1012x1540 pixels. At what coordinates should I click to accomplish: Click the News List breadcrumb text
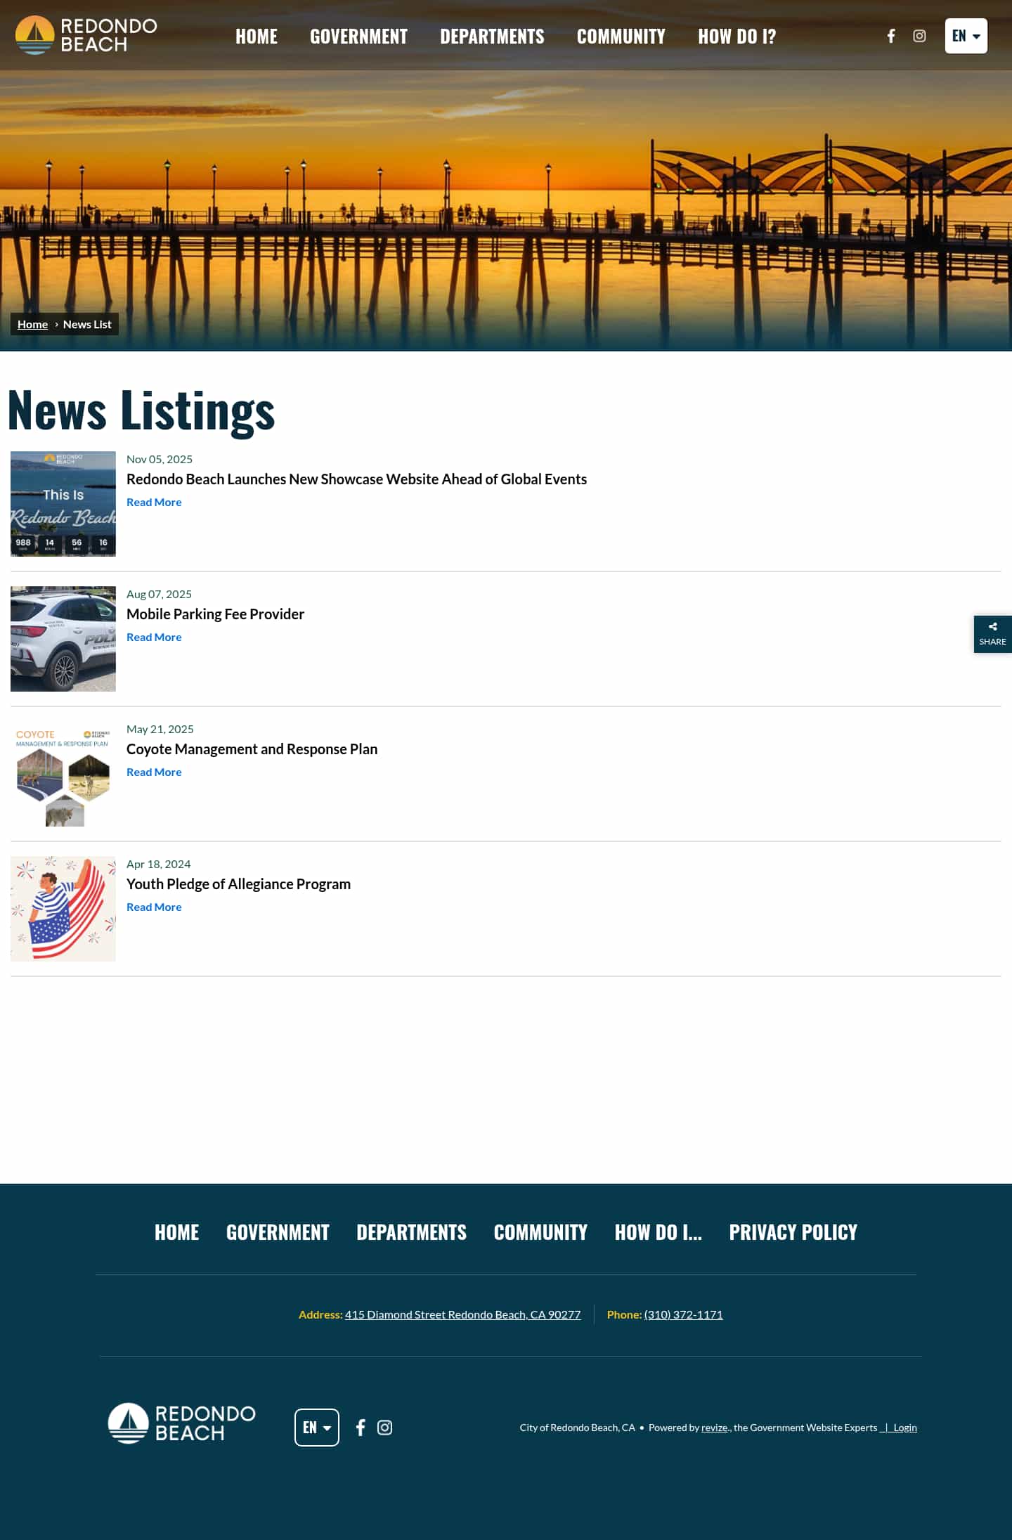click(x=87, y=324)
